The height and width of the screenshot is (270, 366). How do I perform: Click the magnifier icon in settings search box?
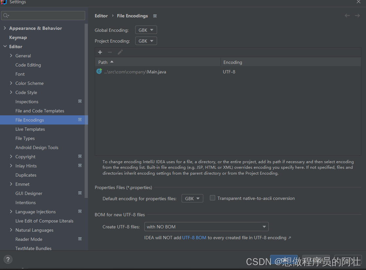click(x=6, y=15)
